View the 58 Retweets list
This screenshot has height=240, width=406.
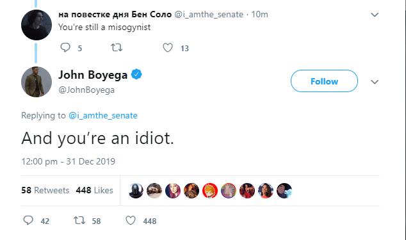[45, 190]
